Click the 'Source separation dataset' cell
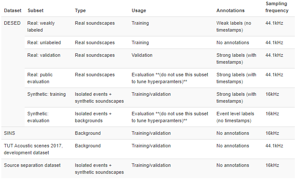The image size is (297, 179). [32, 165]
